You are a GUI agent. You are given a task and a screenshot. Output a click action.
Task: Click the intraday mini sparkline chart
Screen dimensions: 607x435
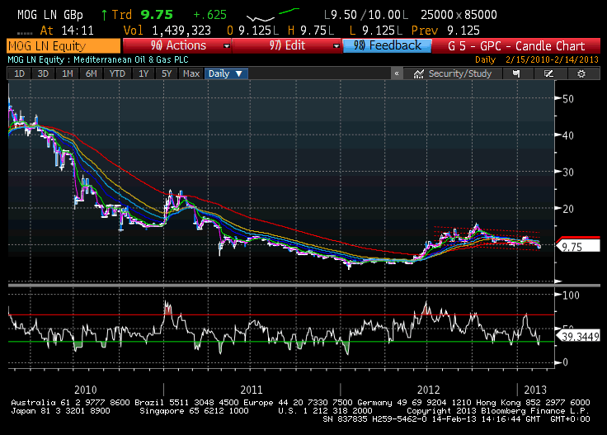(273, 15)
